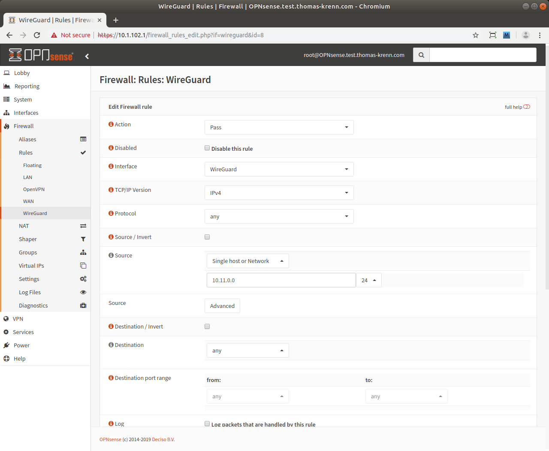Reload the page in the browser

(x=37, y=35)
